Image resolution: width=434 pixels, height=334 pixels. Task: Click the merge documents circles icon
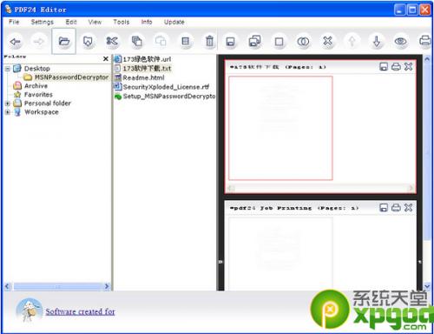(303, 42)
